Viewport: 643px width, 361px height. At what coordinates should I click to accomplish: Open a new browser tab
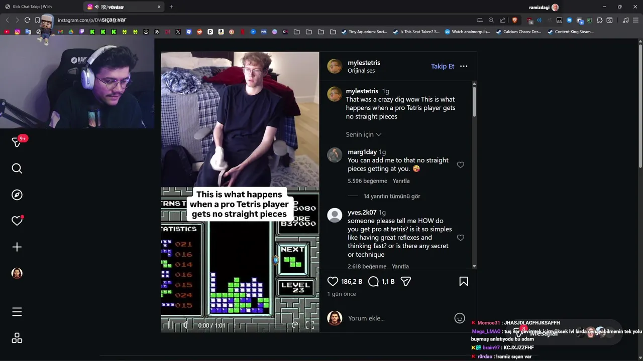point(171,7)
